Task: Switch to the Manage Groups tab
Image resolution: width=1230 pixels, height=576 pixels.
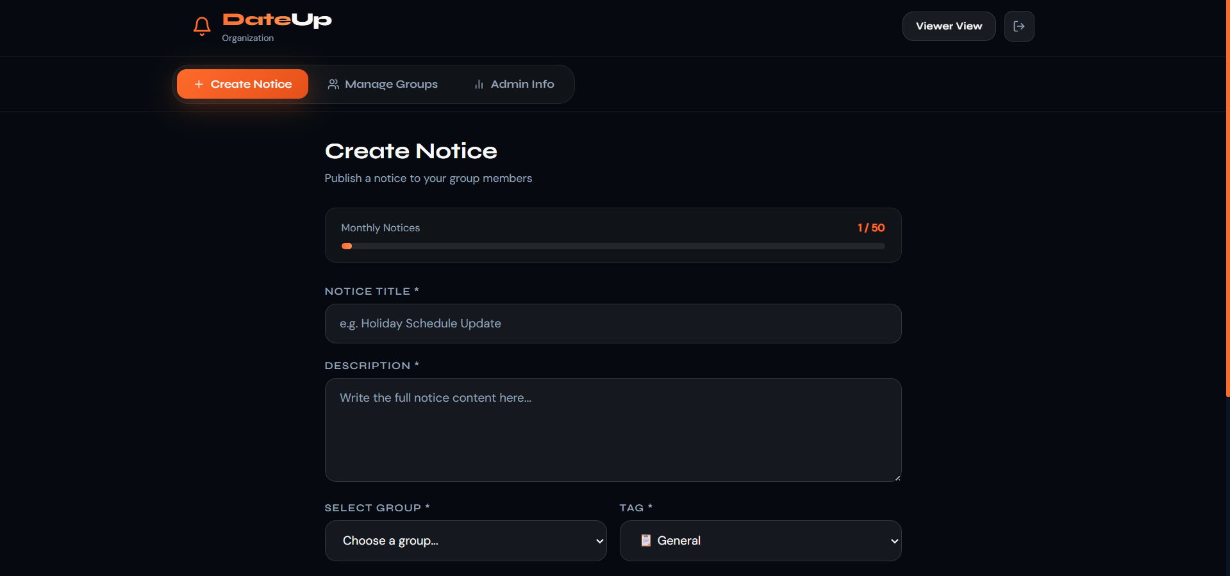Action: click(x=383, y=84)
